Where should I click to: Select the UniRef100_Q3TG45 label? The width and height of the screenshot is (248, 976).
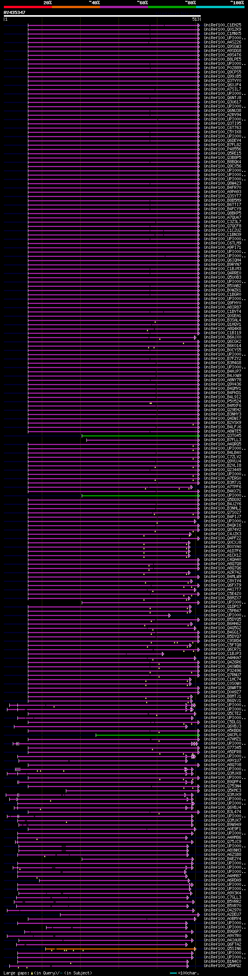click(222, 435)
